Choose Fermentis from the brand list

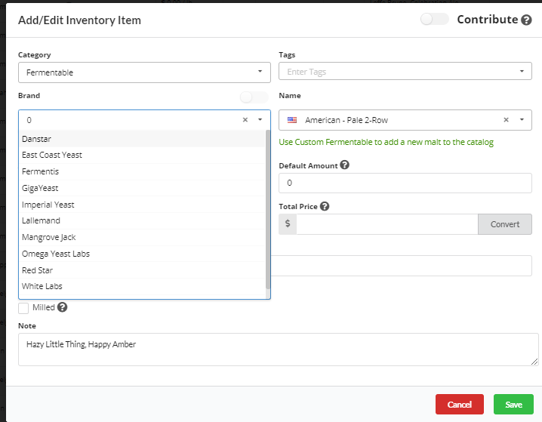pos(142,171)
